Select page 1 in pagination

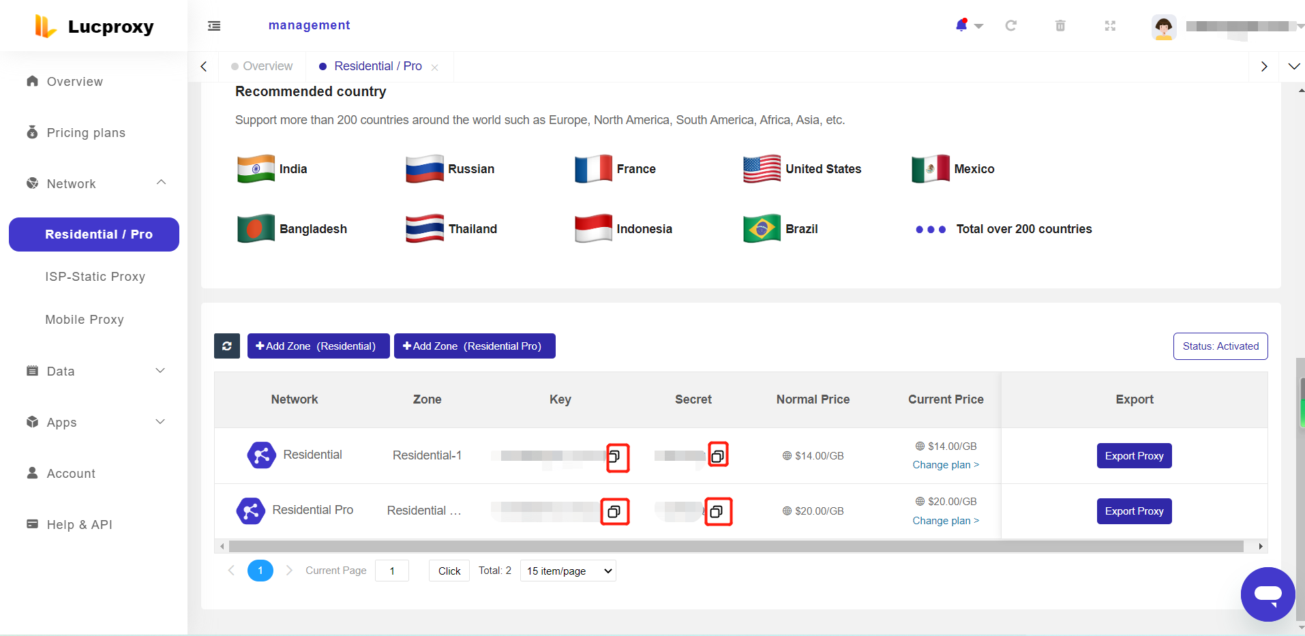click(260, 571)
